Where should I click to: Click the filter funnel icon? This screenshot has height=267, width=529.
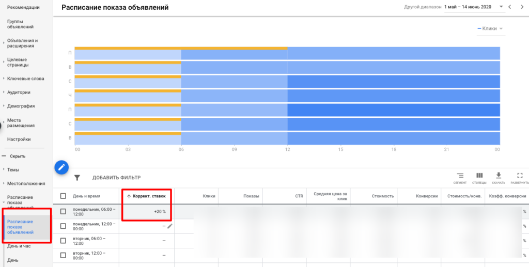click(77, 178)
